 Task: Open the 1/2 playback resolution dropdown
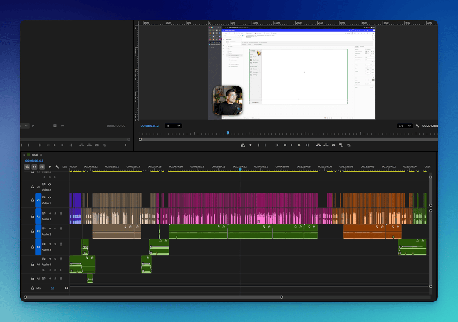coord(405,126)
